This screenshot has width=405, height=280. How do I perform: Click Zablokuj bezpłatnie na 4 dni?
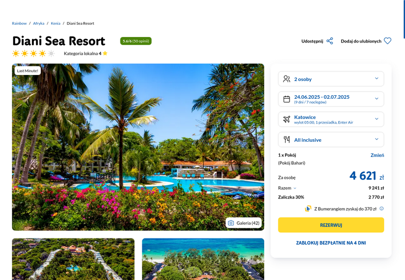331,243
